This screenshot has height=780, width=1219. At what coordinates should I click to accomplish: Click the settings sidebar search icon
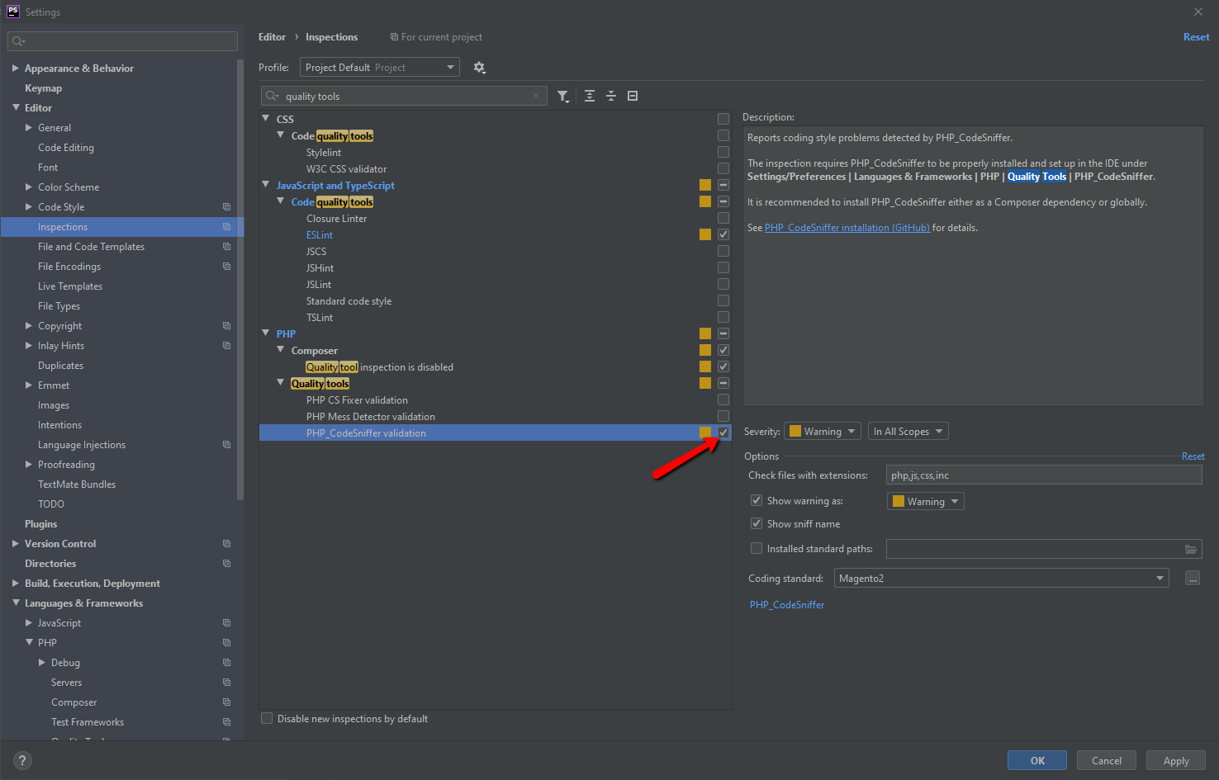point(18,40)
